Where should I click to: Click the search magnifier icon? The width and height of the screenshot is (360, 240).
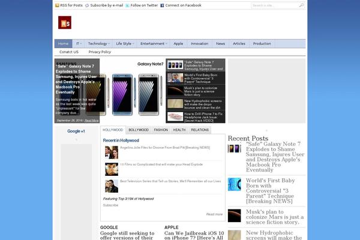click(301, 5)
